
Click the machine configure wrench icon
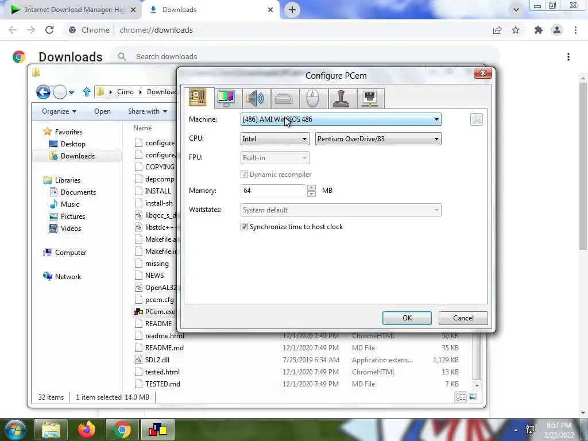[476, 119]
